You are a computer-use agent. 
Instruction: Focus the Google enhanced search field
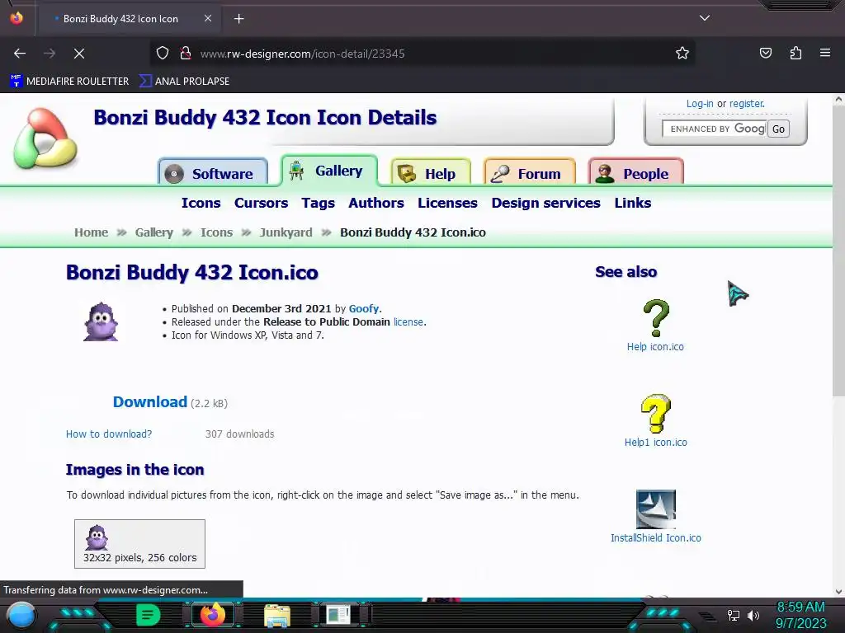[x=715, y=129]
